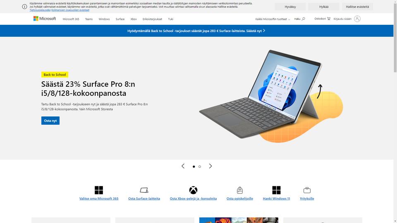The height and width of the screenshot is (223, 397).
Task: Go to the previous carousel slide arrow
Action: 183,166
